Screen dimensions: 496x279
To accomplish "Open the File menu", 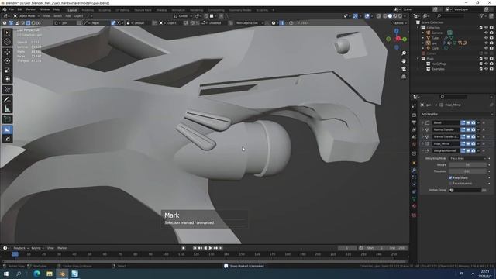I will tap(12, 9).
